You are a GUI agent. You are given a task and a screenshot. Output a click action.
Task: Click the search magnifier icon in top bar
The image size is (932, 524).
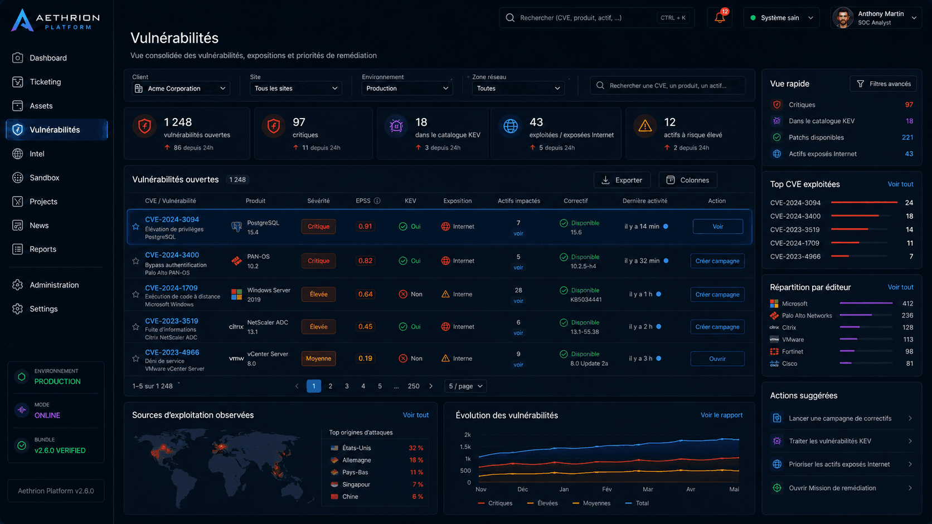pos(510,18)
